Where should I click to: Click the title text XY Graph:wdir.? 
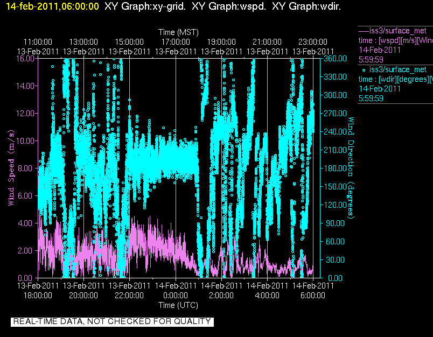(x=306, y=6)
